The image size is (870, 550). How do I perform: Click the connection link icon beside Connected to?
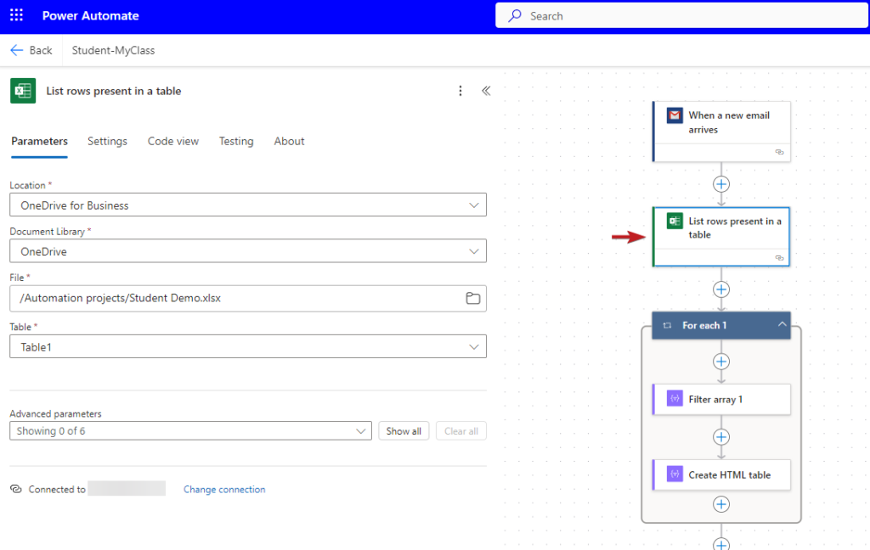16,489
